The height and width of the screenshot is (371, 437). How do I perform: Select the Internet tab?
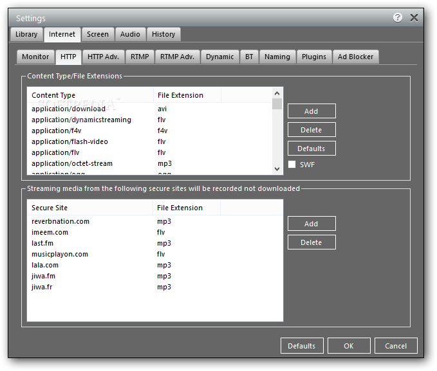(62, 34)
